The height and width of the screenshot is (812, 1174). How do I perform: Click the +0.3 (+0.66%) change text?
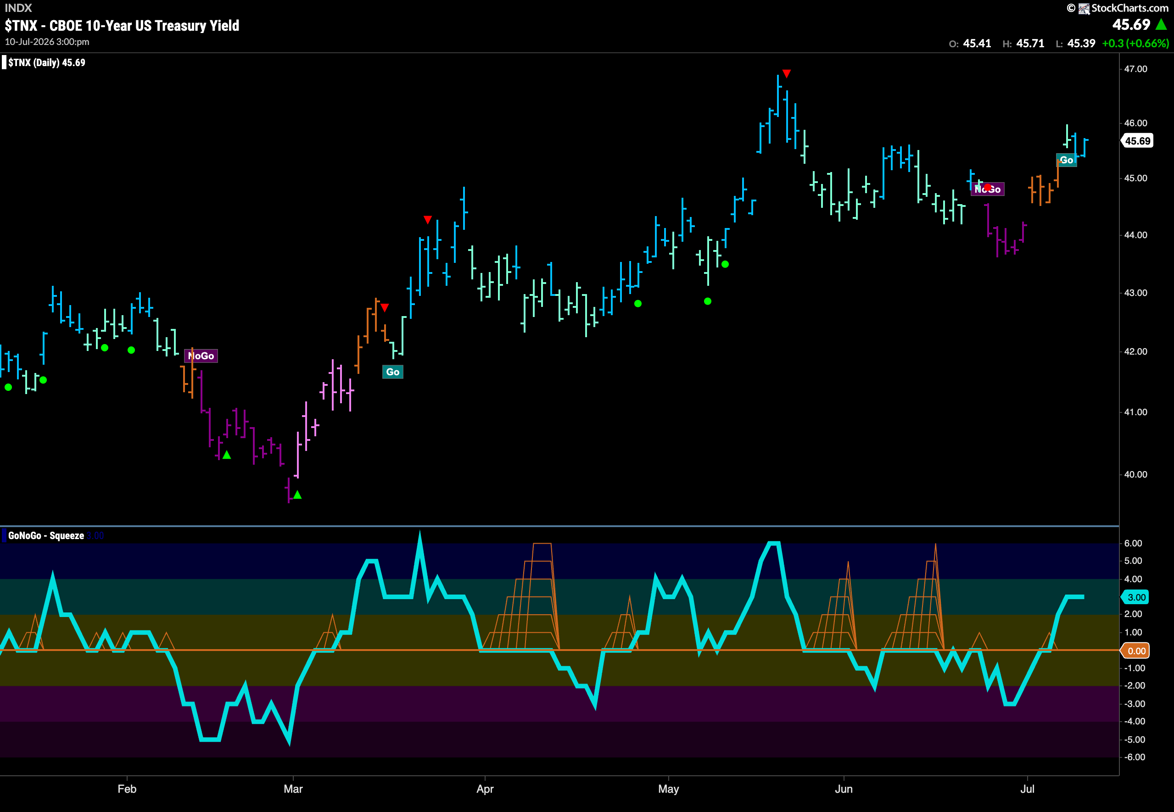(x=1135, y=44)
